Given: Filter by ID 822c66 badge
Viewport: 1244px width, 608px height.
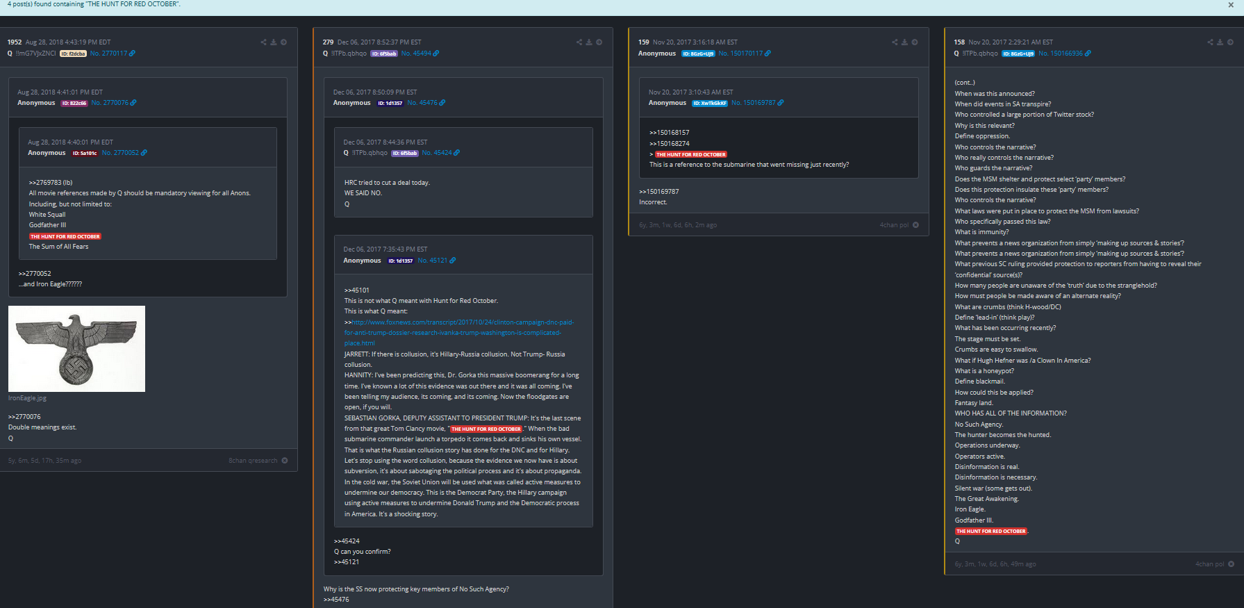Looking at the screenshot, I should (74, 103).
